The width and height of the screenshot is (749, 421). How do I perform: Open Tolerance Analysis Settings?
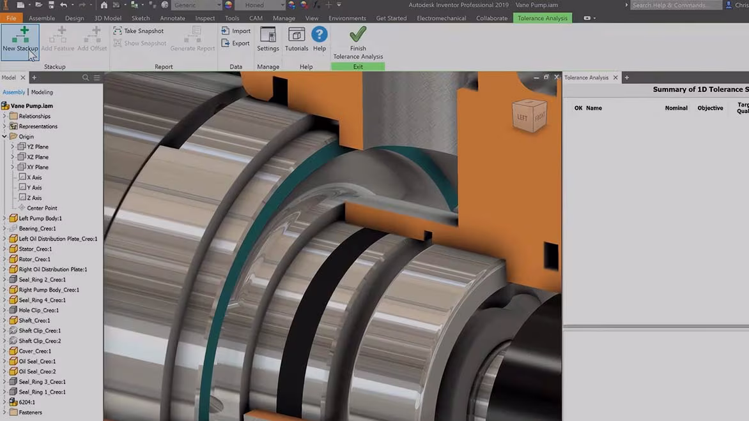[x=268, y=39]
